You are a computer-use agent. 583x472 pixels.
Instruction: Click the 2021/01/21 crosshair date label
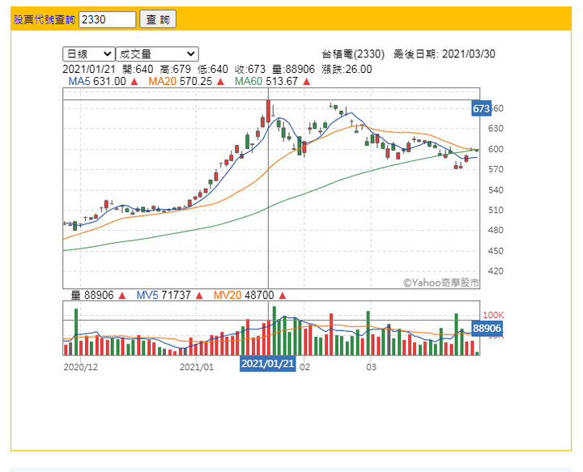coord(268,364)
